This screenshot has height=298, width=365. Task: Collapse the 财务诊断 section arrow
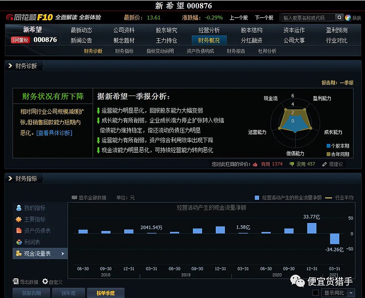pyautogui.click(x=10, y=66)
